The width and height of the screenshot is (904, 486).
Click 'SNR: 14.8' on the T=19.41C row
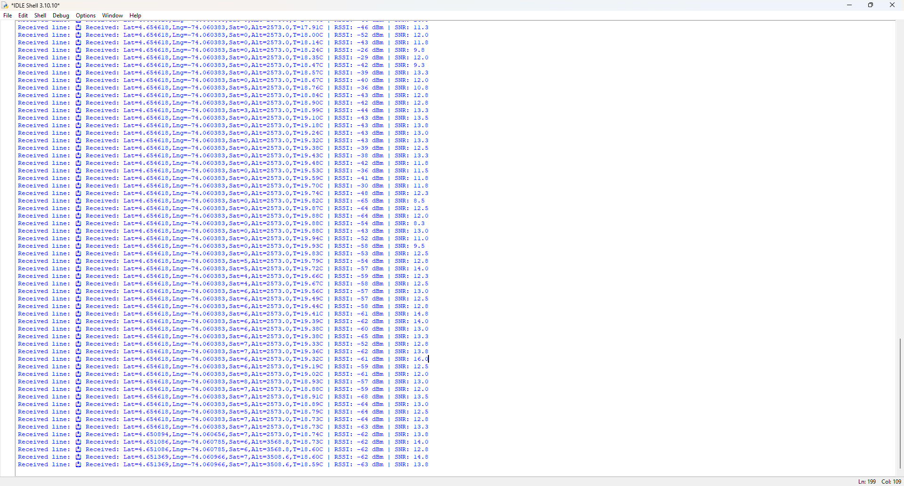tap(412, 314)
